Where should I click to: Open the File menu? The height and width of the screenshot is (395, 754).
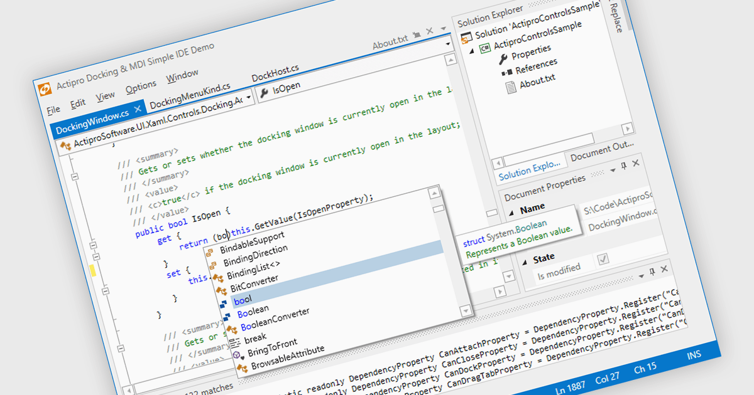point(53,110)
